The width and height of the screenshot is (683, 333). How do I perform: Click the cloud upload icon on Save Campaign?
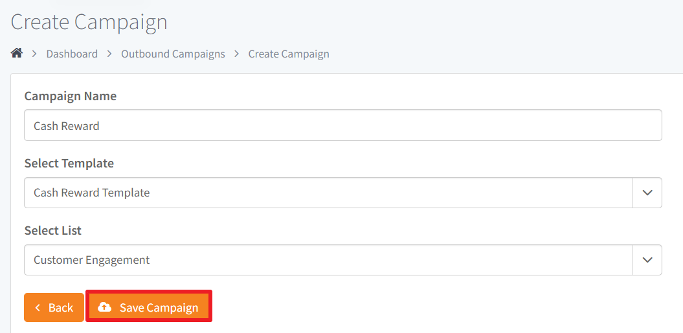coord(104,307)
